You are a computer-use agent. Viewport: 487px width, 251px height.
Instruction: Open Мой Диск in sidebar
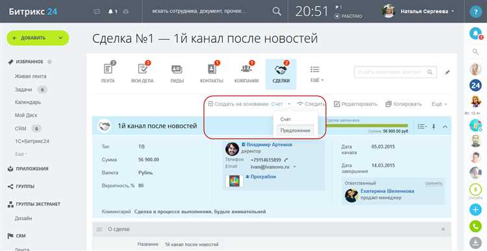pyautogui.click(x=26, y=115)
